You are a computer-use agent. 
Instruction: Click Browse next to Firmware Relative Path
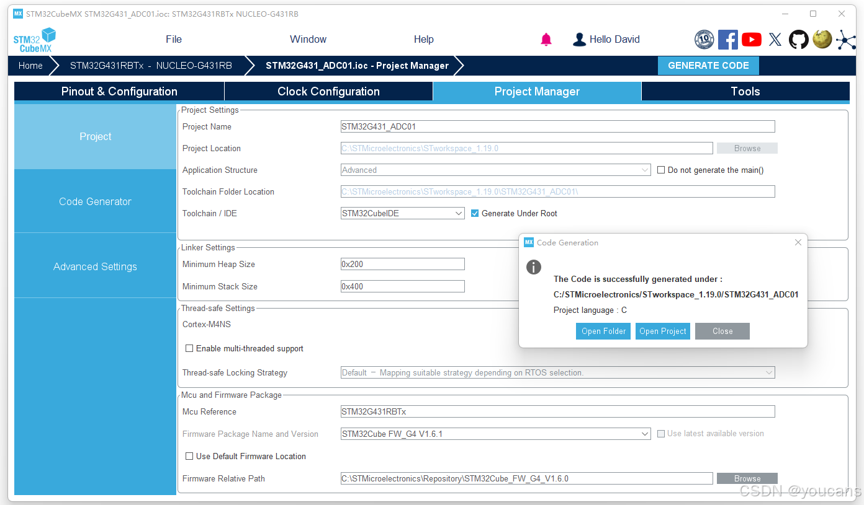pyautogui.click(x=747, y=478)
